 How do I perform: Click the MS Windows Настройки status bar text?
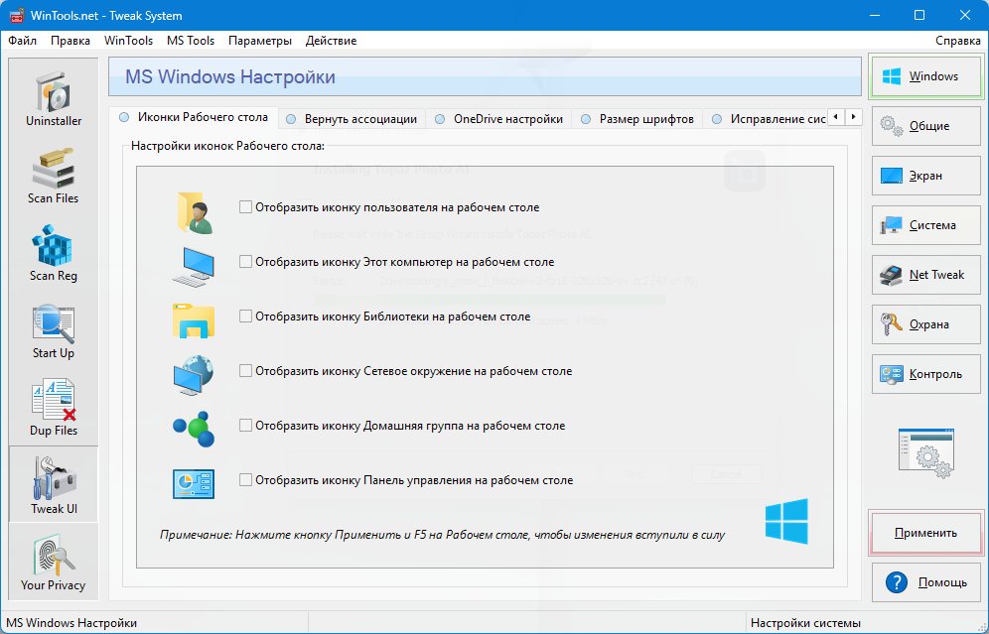[71, 623]
